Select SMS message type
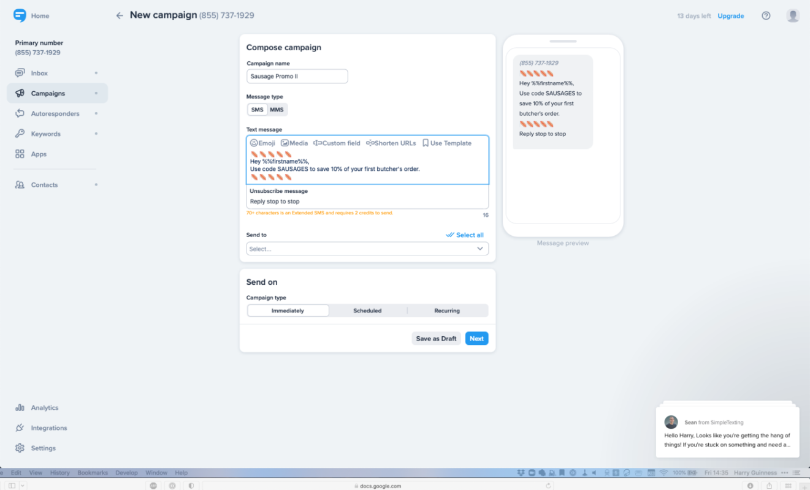Screen dimensions: 810x490 (258, 110)
